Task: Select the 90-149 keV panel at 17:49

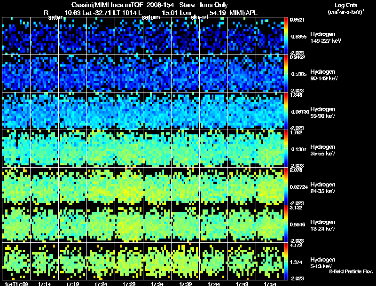Action: point(242,74)
